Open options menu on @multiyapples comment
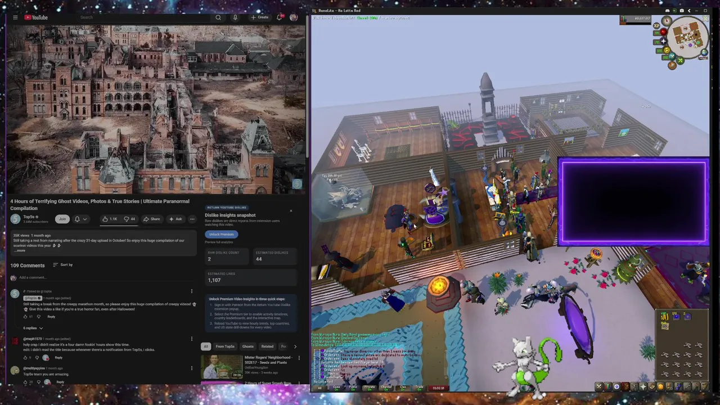The width and height of the screenshot is (720, 405). (192, 368)
